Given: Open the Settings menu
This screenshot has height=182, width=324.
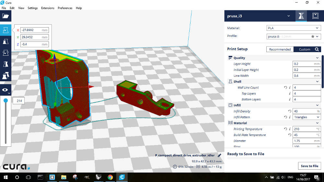Looking at the screenshot, I should 33,8.
